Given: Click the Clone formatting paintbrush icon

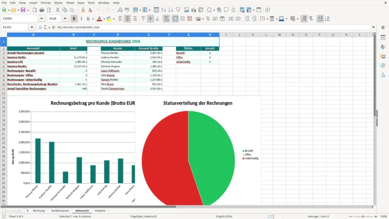Looking at the screenshot, I should [83, 10].
